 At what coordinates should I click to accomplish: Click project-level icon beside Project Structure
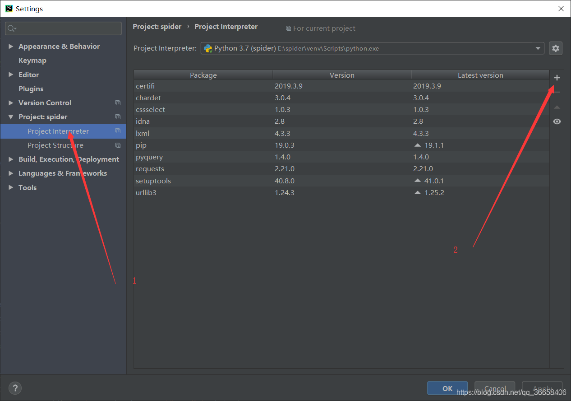pos(118,145)
